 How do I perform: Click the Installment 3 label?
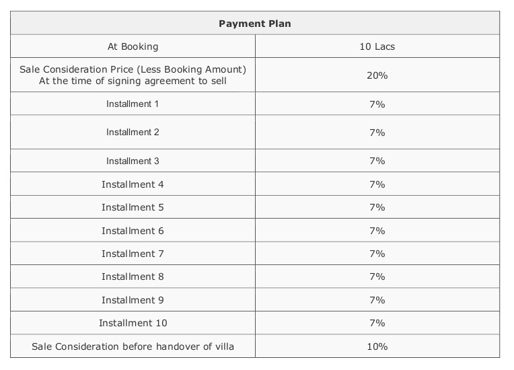point(133,161)
